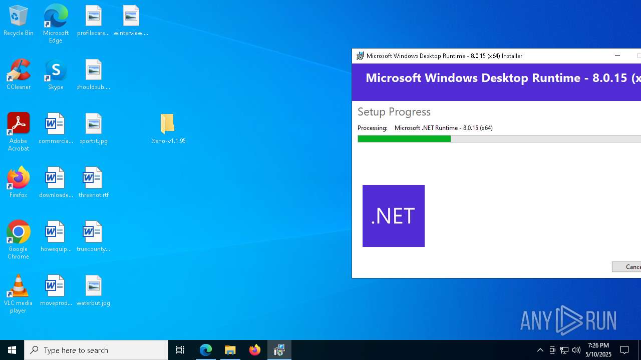Open the network status tray icon
The height and width of the screenshot is (360, 641).
pos(564,350)
